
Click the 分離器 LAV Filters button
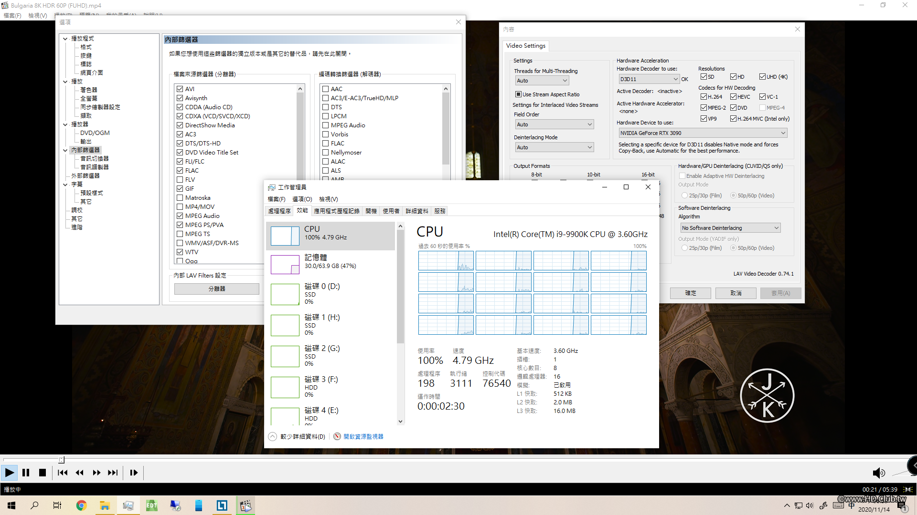(216, 289)
